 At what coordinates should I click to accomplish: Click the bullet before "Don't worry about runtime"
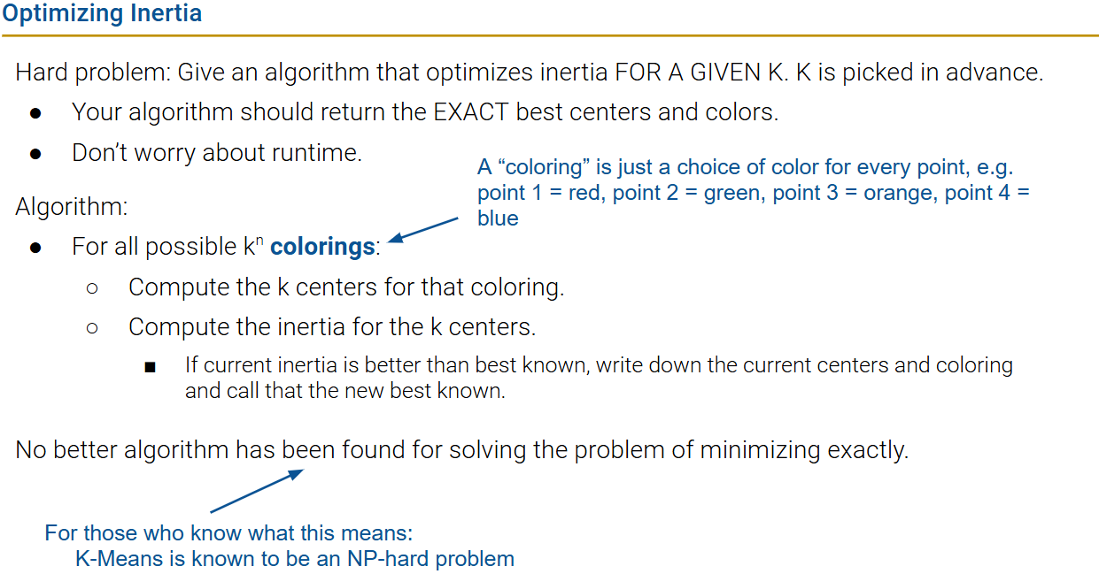point(35,153)
